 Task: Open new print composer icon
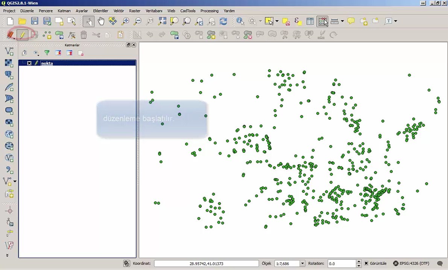[59, 21]
